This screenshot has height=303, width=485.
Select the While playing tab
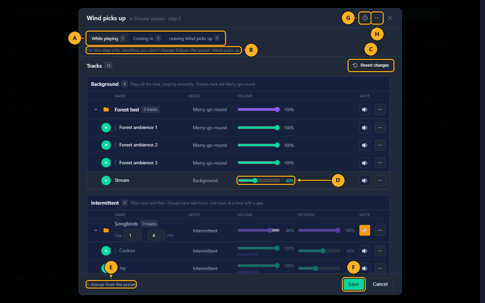108,38
